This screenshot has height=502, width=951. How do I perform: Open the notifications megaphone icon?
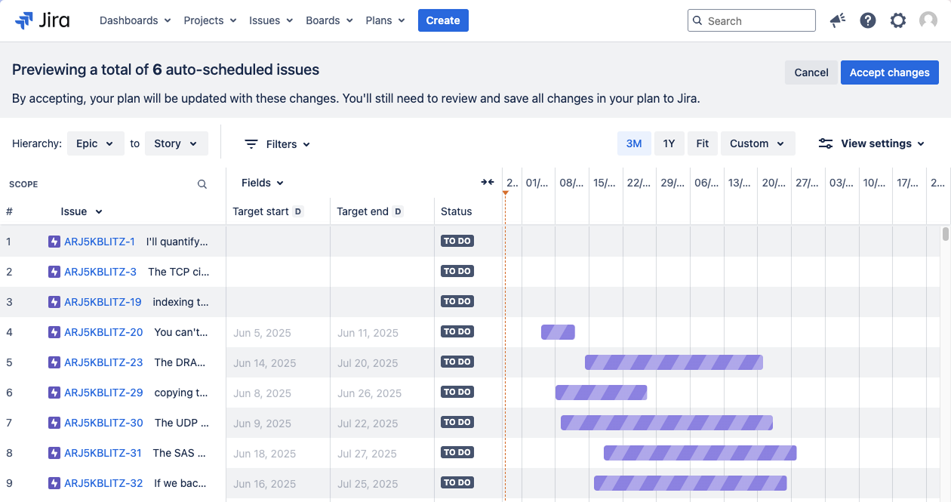click(x=837, y=20)
